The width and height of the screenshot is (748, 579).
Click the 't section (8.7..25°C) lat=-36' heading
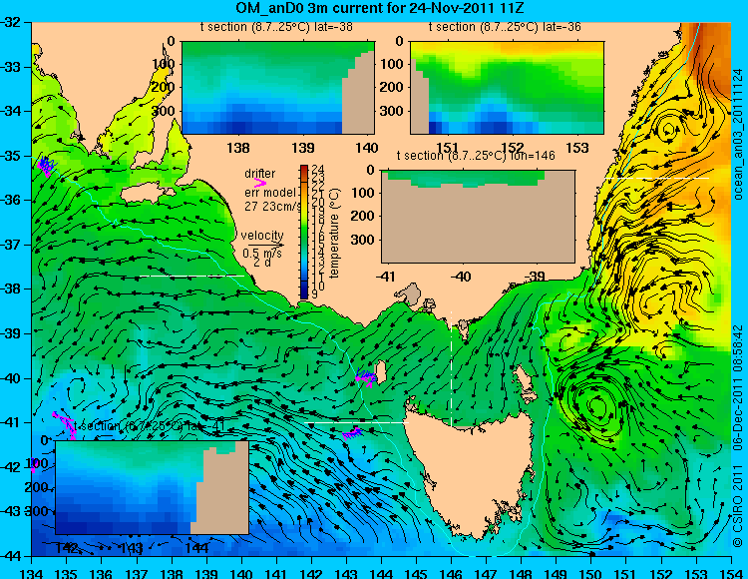point(505,27)
